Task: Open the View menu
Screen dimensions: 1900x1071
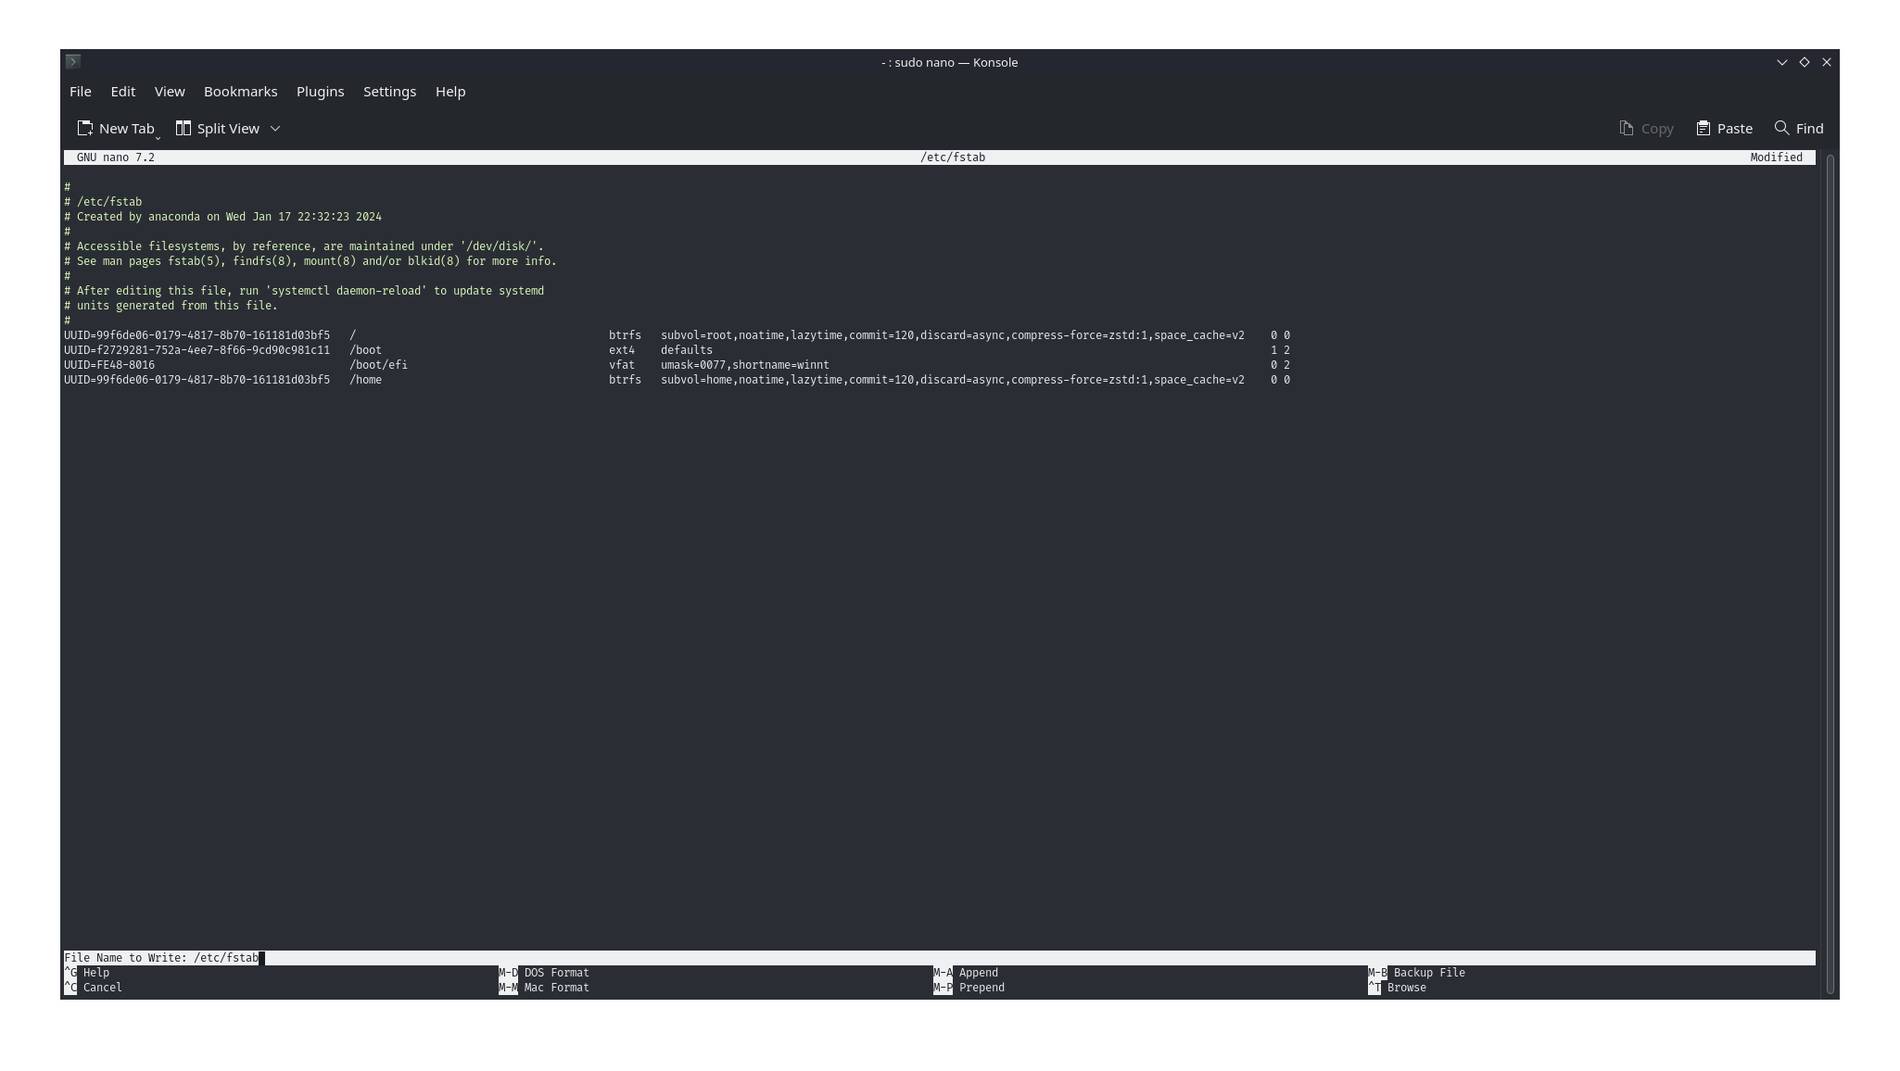Action: point(170,92)
